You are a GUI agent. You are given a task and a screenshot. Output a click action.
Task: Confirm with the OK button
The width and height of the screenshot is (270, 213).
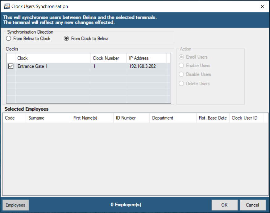225,205
